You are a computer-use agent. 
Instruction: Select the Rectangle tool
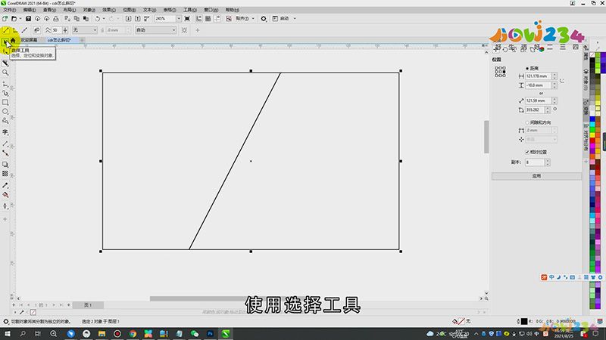pyautogui.click(x=5, y=103)
